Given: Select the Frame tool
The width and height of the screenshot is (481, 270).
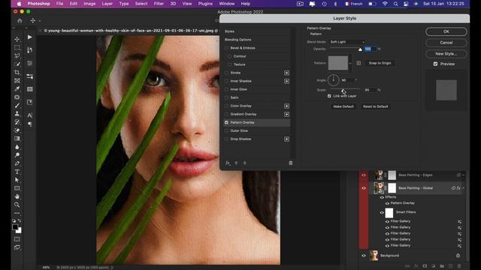Looking at the screenshot, I should pyautogui.click(x=17, y=80).
